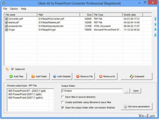Click the Open output folder button

point(136,91)
